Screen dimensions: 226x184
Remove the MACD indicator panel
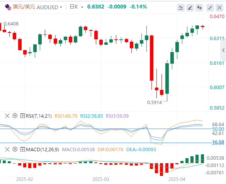coord(7,149)
